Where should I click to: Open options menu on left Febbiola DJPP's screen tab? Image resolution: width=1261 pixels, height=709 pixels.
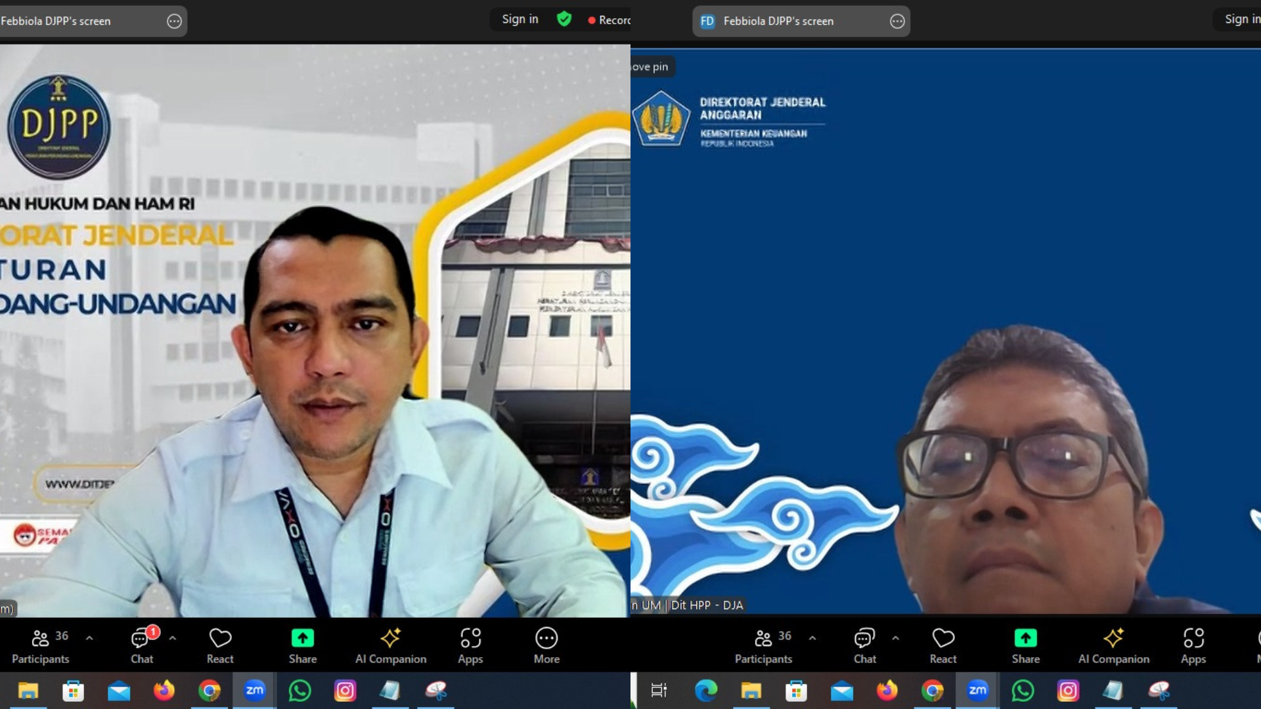(174, 21)
